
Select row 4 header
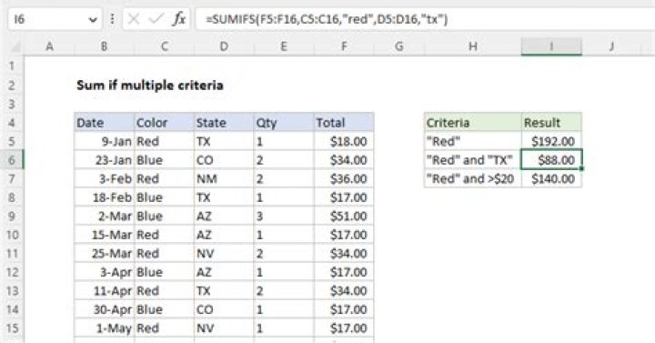pos(12,123)
